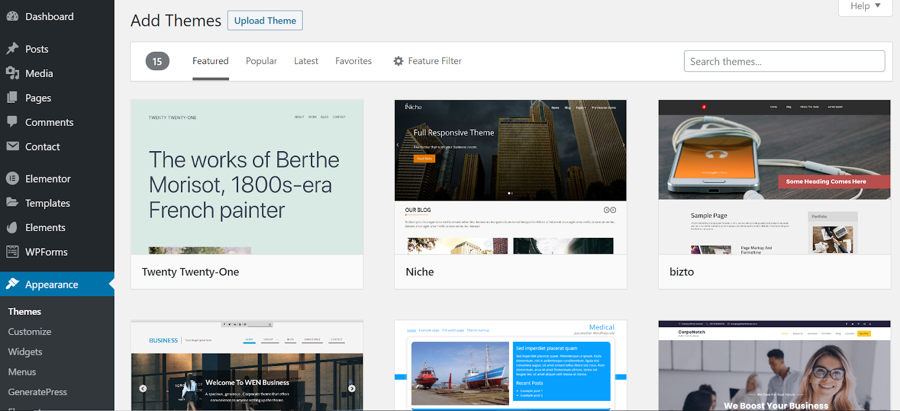900x411 pixels.
Task: Click the Comments speech bubble icon
Action: (x=12, y=121)
